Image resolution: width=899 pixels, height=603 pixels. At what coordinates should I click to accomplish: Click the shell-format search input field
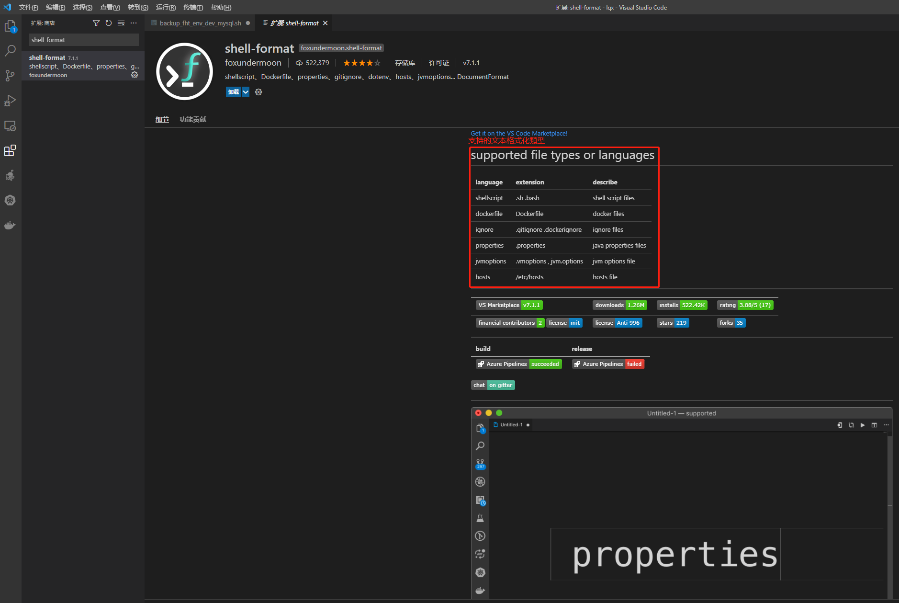pos(83,39)
